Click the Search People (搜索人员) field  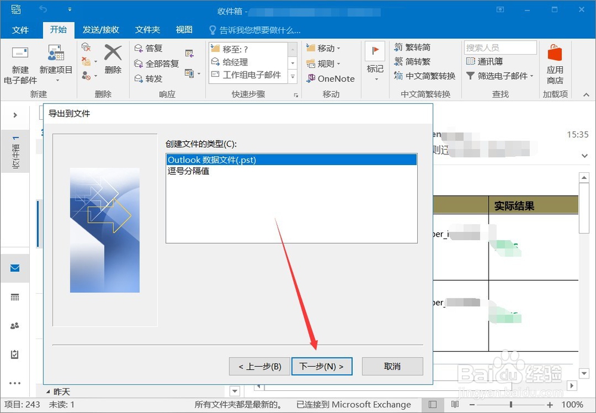(500, 48)
